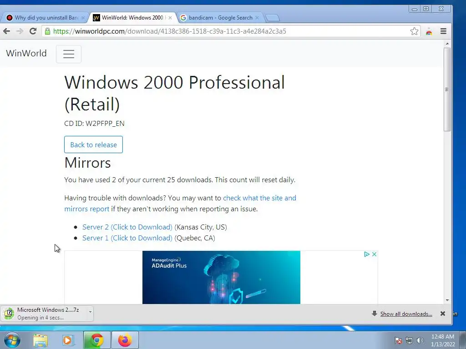Expand the WinWorld hamburger navigation menu
The image size is (466, 349).
69,54
